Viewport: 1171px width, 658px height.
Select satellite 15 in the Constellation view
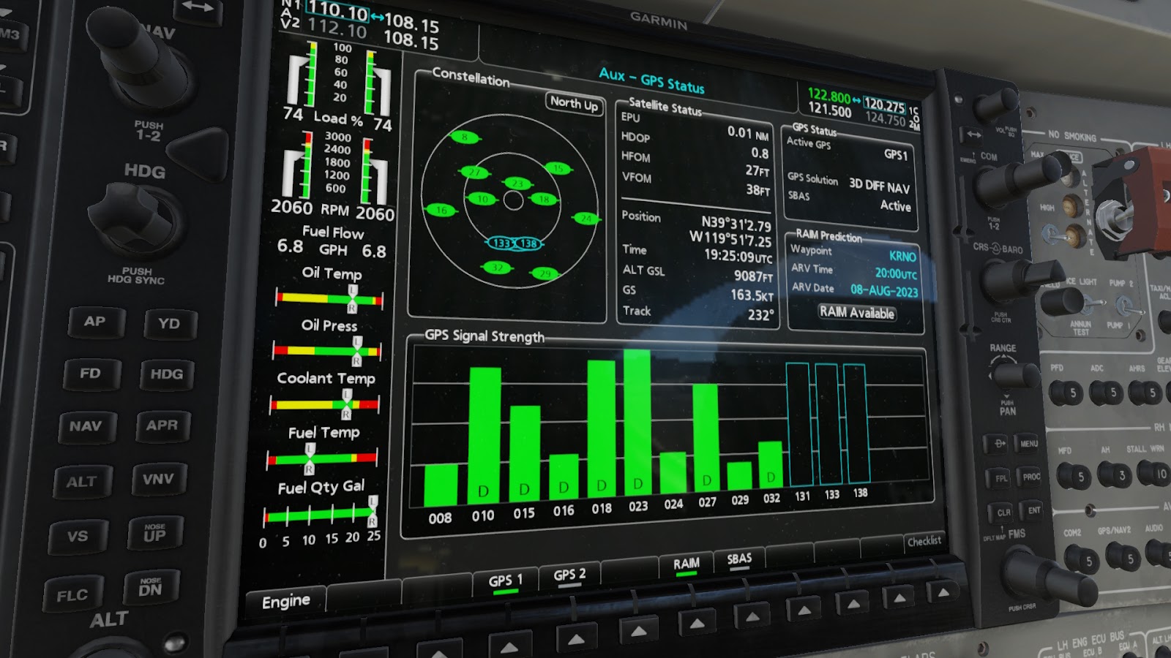tap(558, 168)
